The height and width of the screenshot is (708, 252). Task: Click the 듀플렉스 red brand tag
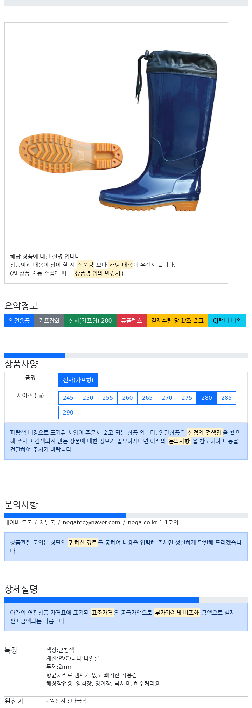point(132,320)
